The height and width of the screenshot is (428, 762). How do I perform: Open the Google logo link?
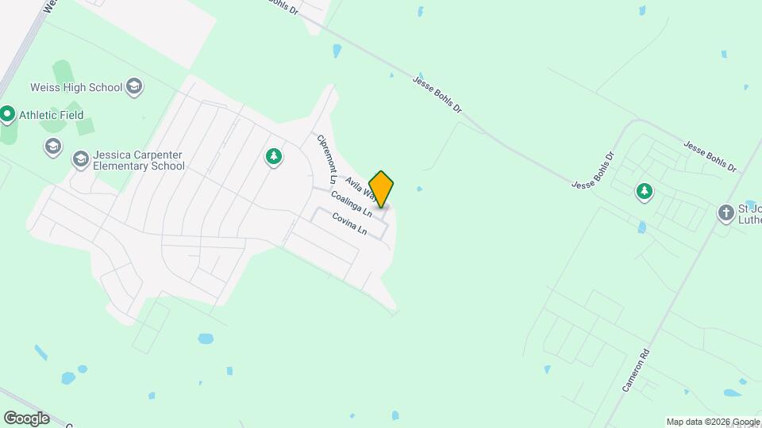pyautogui.click(x=27, y=418)
